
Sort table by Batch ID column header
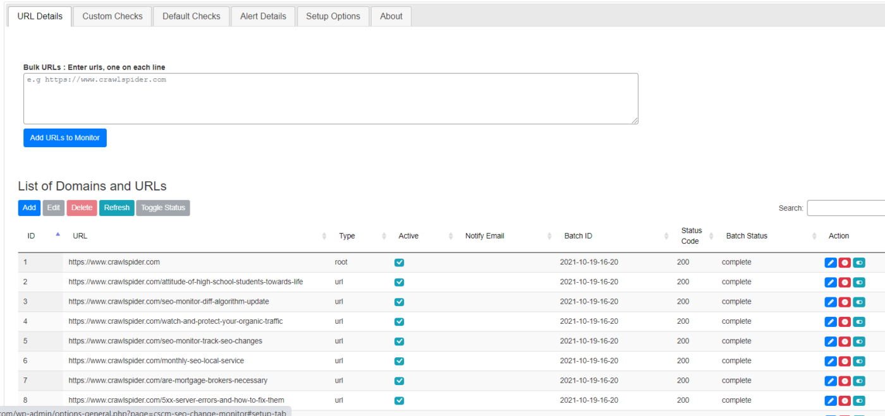tap(613, 236)
